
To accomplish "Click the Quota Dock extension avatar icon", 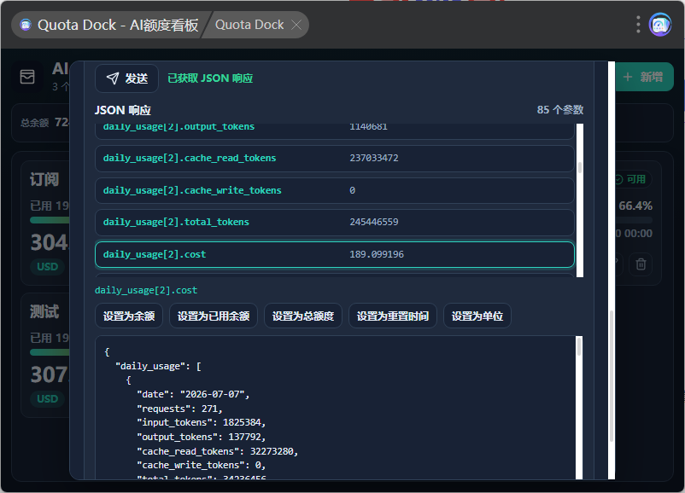I will point(659,25).
